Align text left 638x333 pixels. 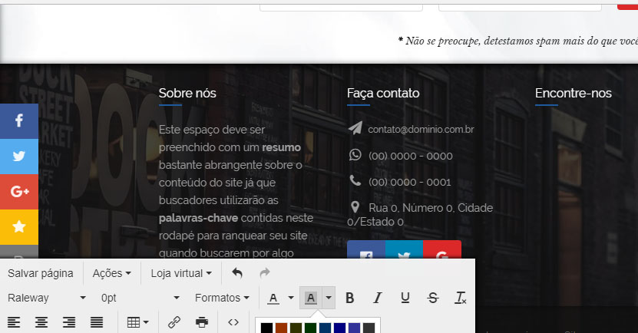[14, 322]
